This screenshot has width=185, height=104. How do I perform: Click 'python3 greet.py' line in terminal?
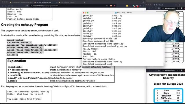[x=105, y=46]
